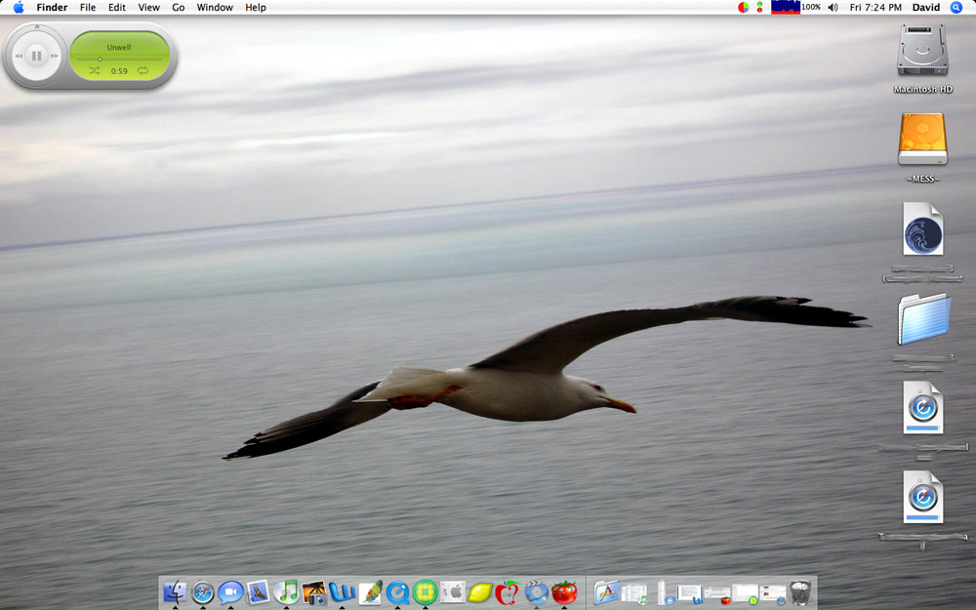Click the CPU activity graph in the menu bar
This screenshot has height=610, width=976.
(x=786, y=7)
